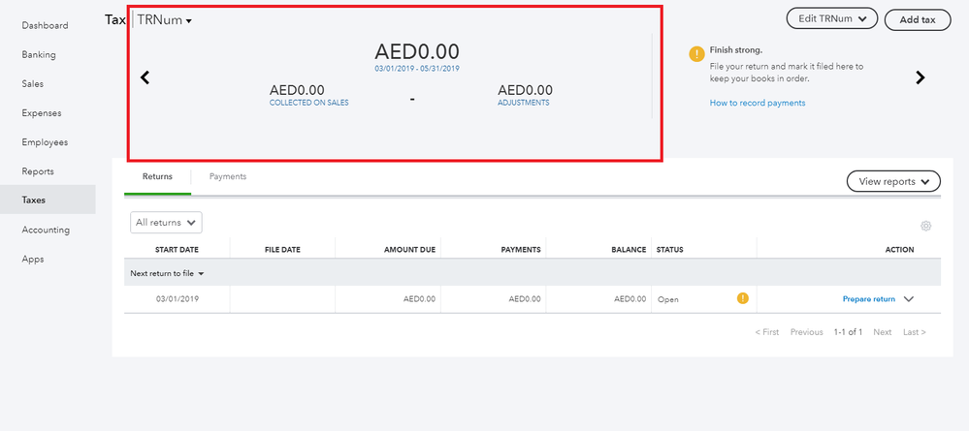The height and width of the screenshot is (431, 969).
Task: Open the Edit TRNum dropdown
Action: [x=831, y=18]
